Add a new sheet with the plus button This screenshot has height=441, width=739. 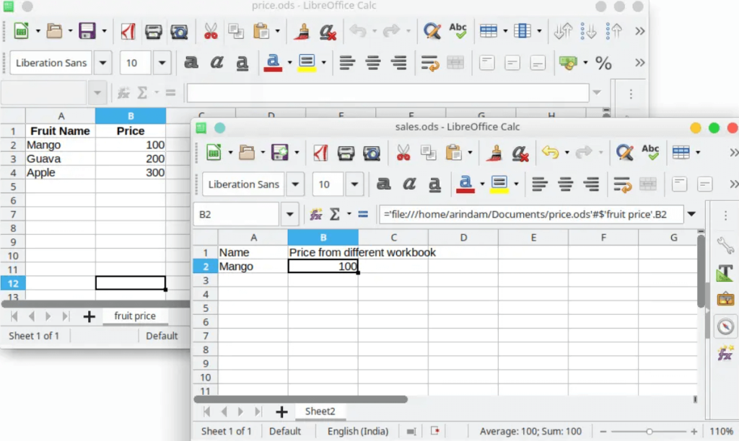pos(281,411)
